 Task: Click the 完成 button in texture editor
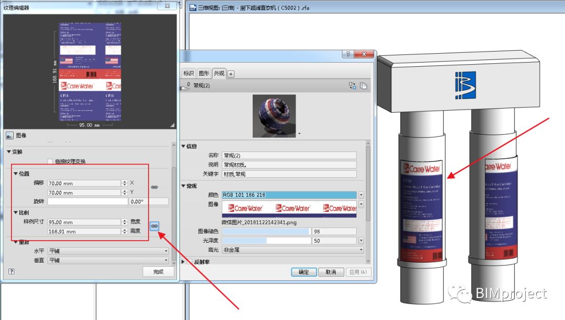pos(158,271)
